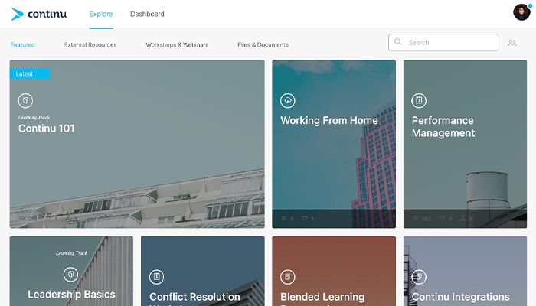Open the people directory icon

512,43
